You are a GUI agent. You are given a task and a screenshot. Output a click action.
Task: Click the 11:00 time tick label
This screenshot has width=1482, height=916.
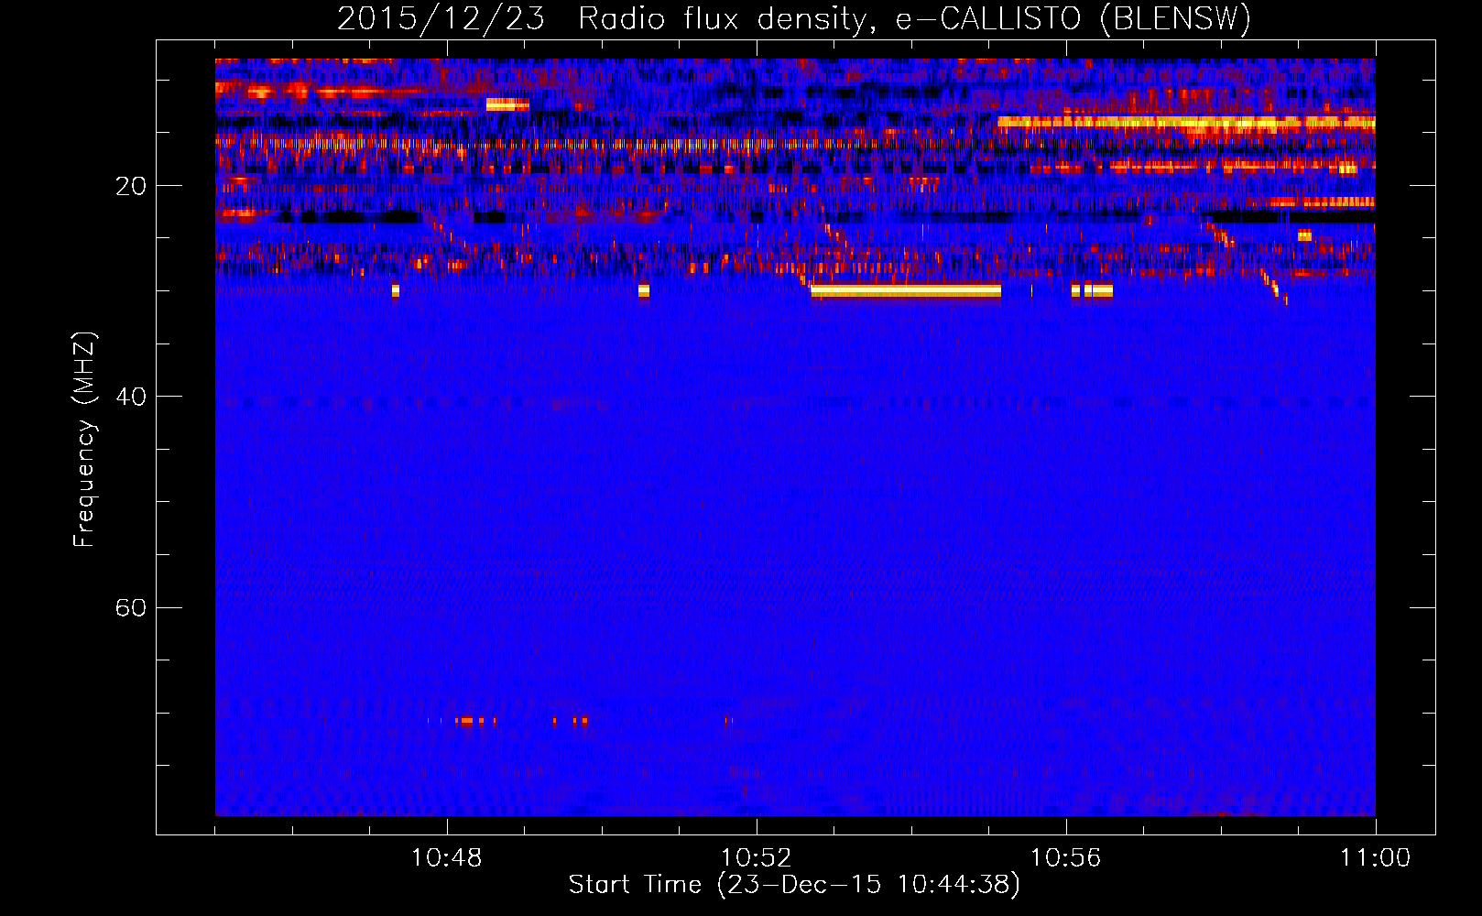pyautogui.click(x=1376, y=858)
